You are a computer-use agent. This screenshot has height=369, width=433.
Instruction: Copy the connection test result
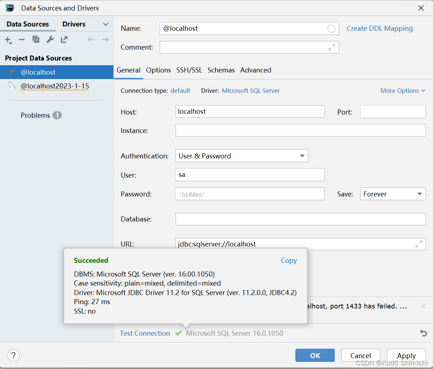point(289,261)
